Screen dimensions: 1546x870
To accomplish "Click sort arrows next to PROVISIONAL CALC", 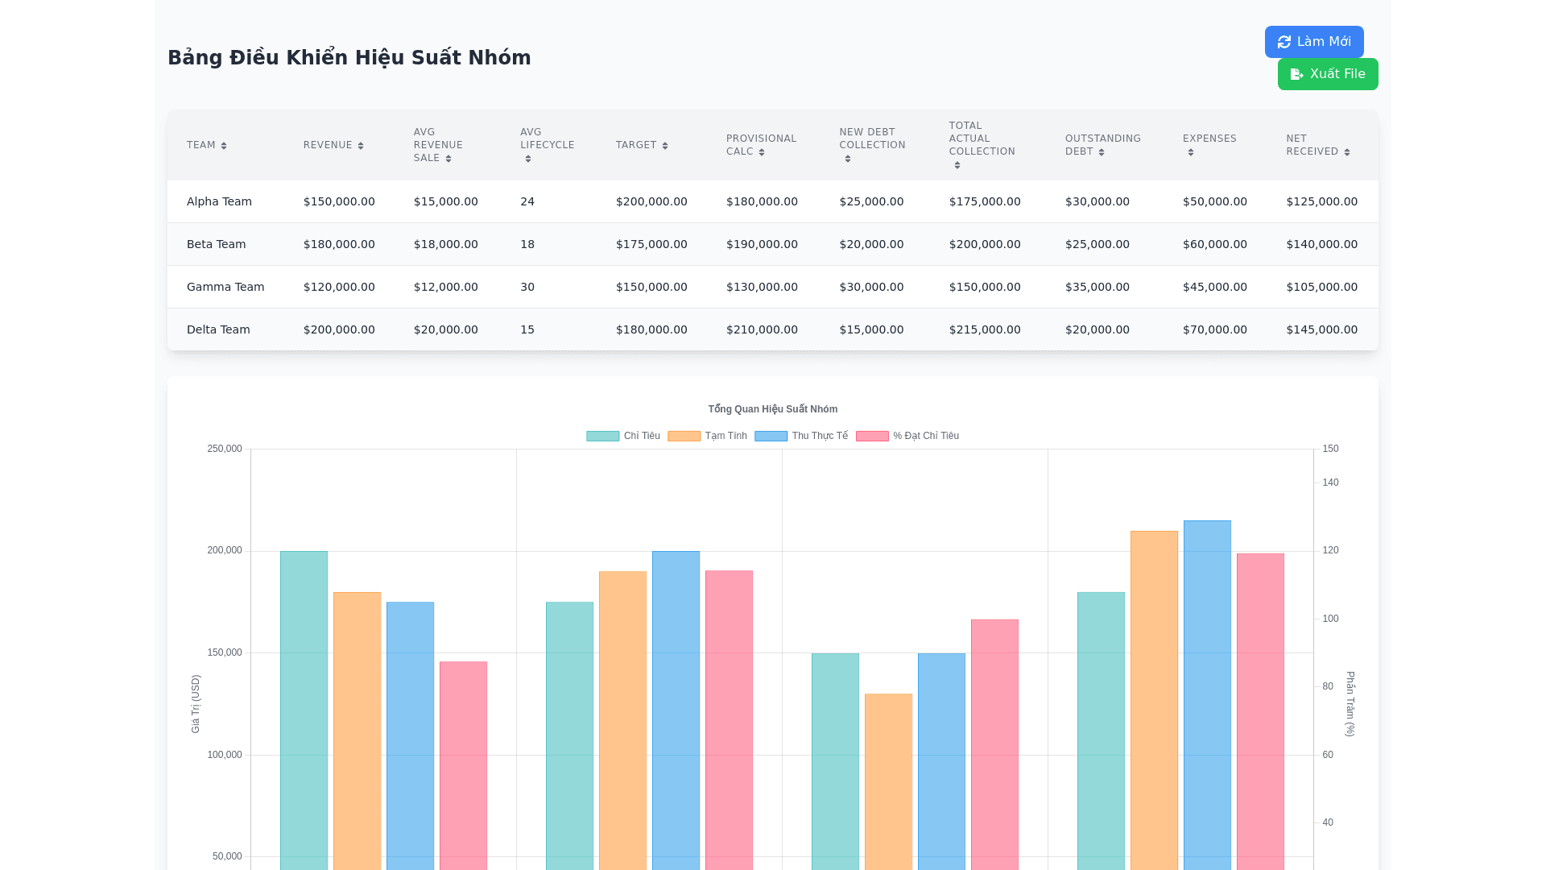I will click(x=762, y=152).
